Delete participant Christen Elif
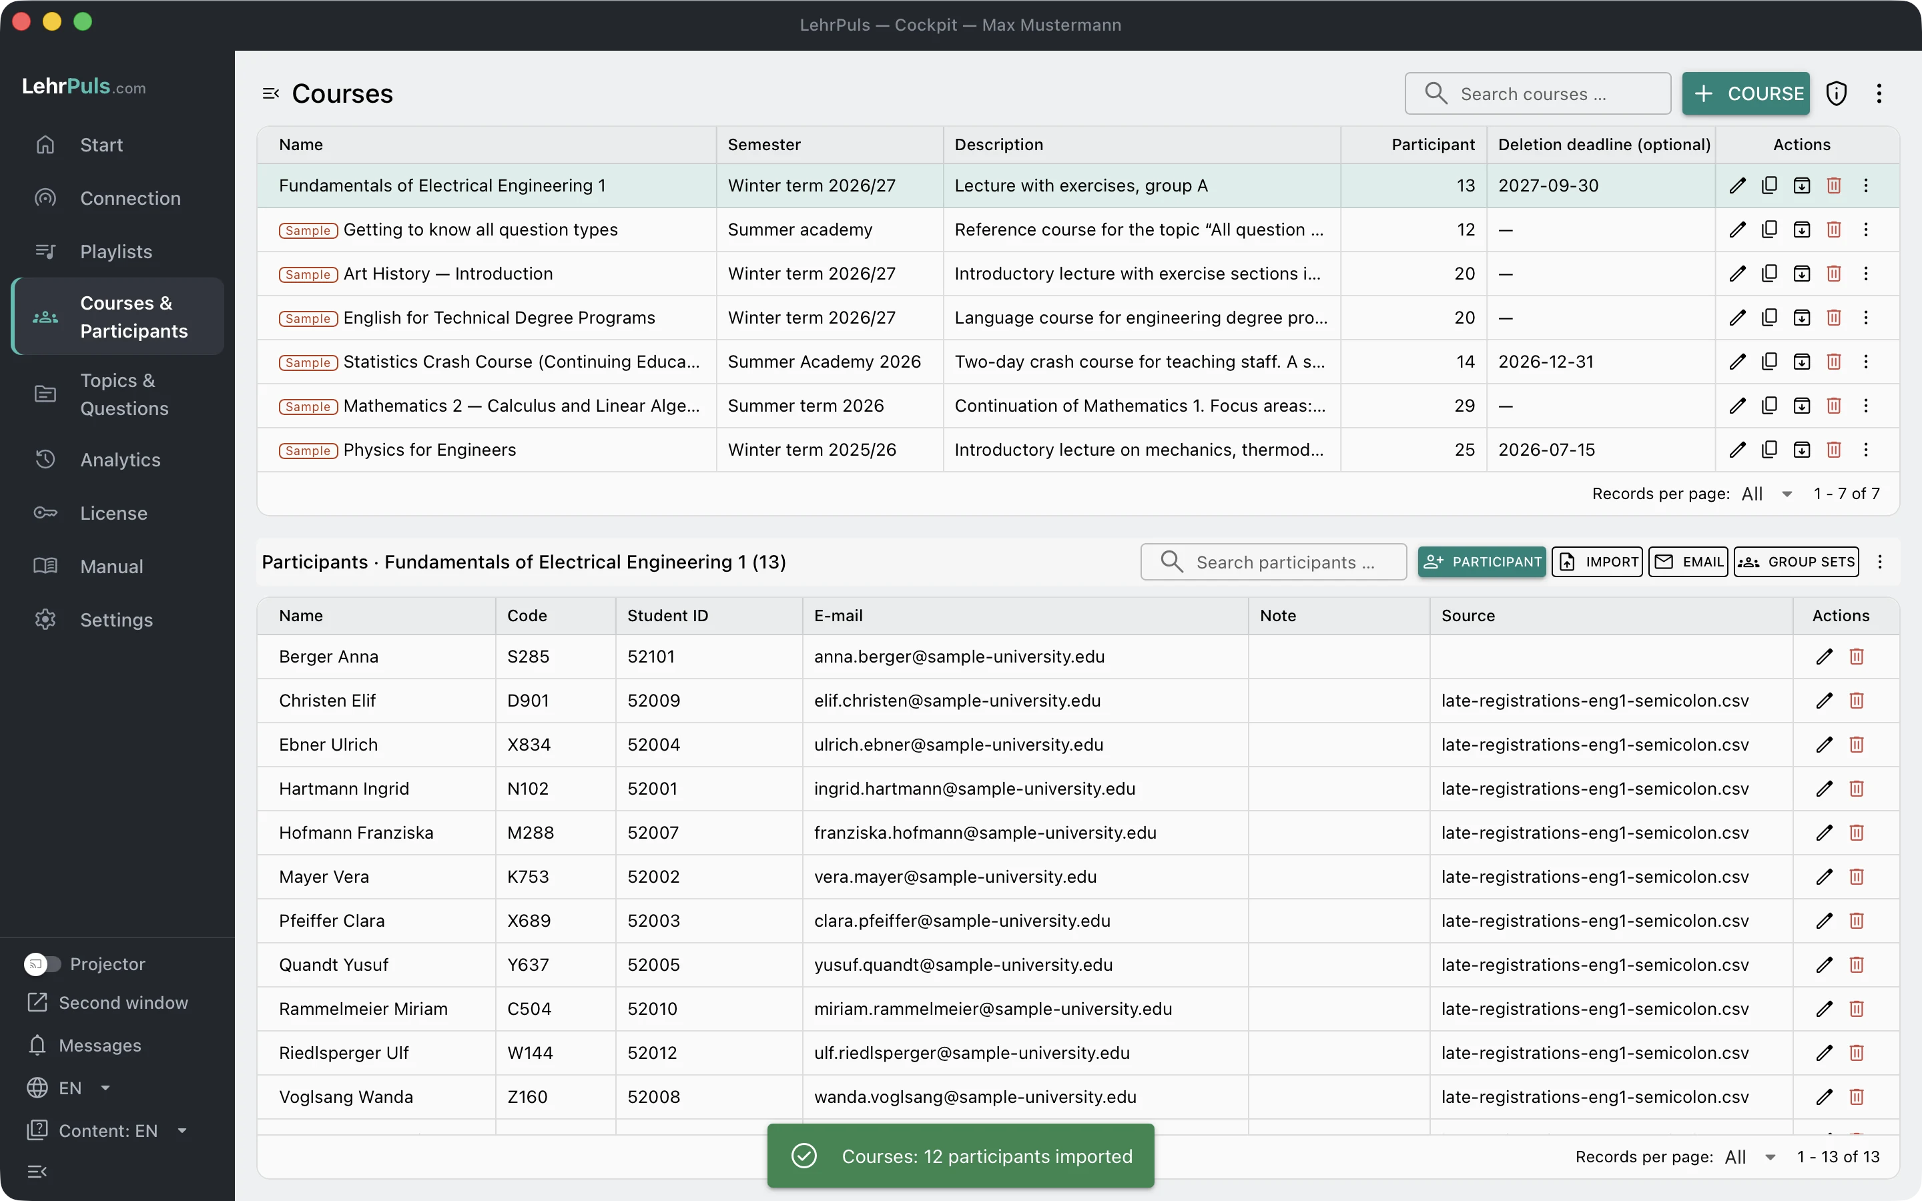Screen dimensions: 1922x1201 [x=1856, y=701]
